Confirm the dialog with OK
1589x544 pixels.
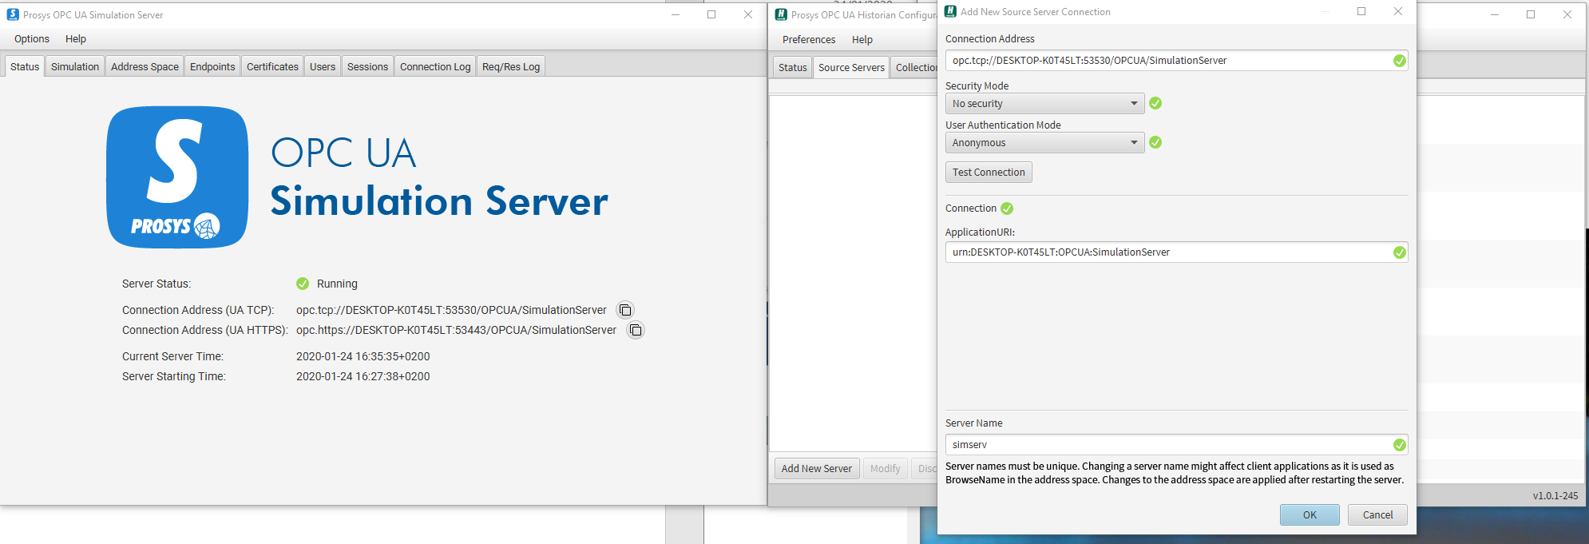(1310, 515)
